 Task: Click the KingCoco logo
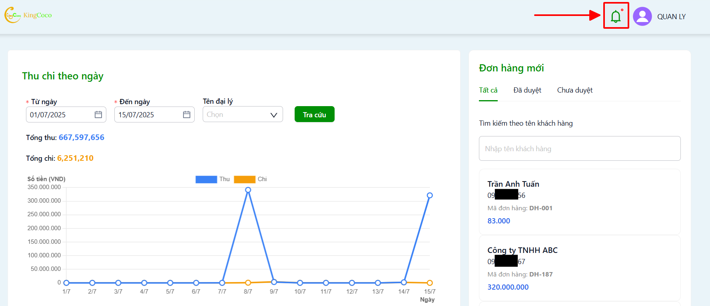(28, 15)
